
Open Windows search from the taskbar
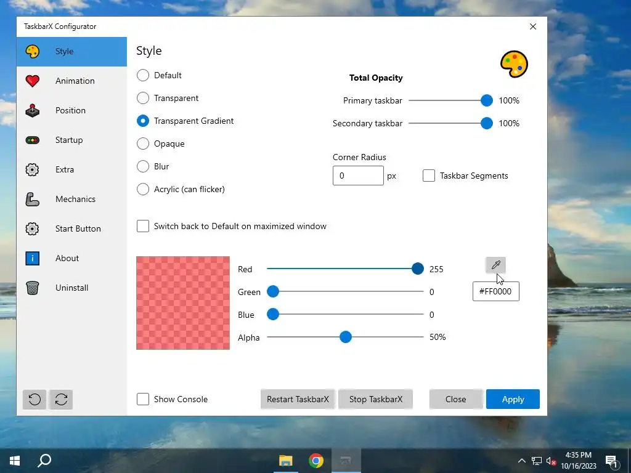pos(44,461)
